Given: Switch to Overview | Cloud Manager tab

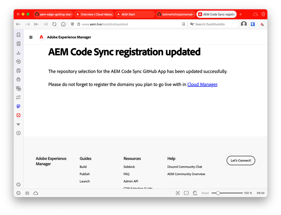Looking at the screenshot, I should (x=94, y=14).
